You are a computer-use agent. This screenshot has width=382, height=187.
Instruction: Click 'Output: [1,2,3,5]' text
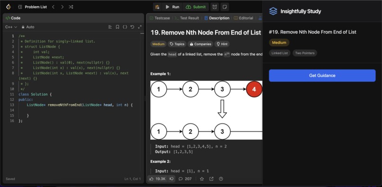174,151
